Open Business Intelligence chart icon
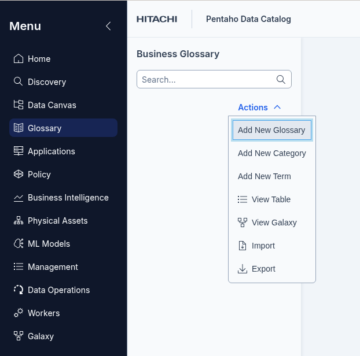The height and width of the screenshot is (356, 360). [x=19, y=198]
